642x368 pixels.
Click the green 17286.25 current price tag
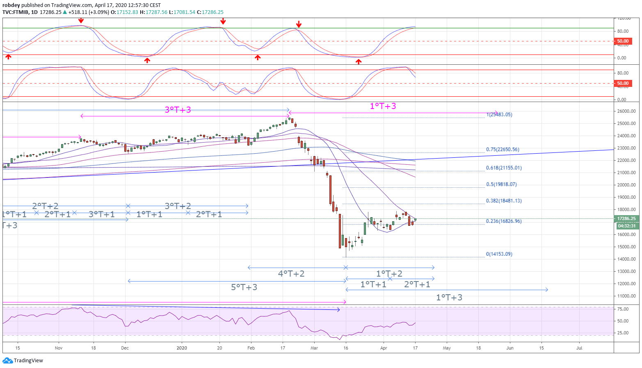[626, 219]
